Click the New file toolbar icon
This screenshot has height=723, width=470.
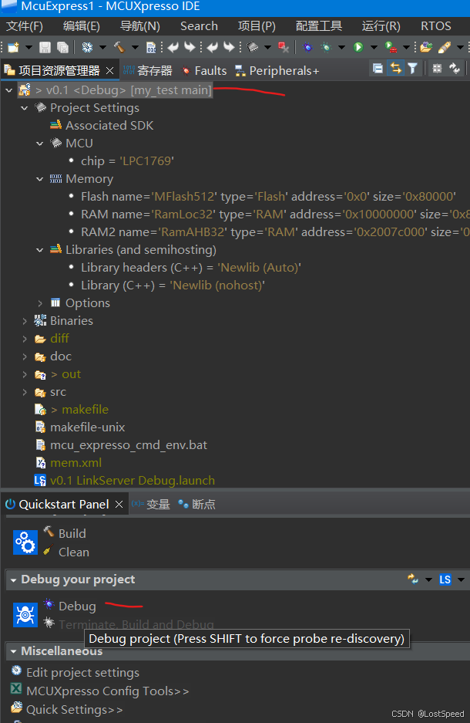click(x=14, y=47)
